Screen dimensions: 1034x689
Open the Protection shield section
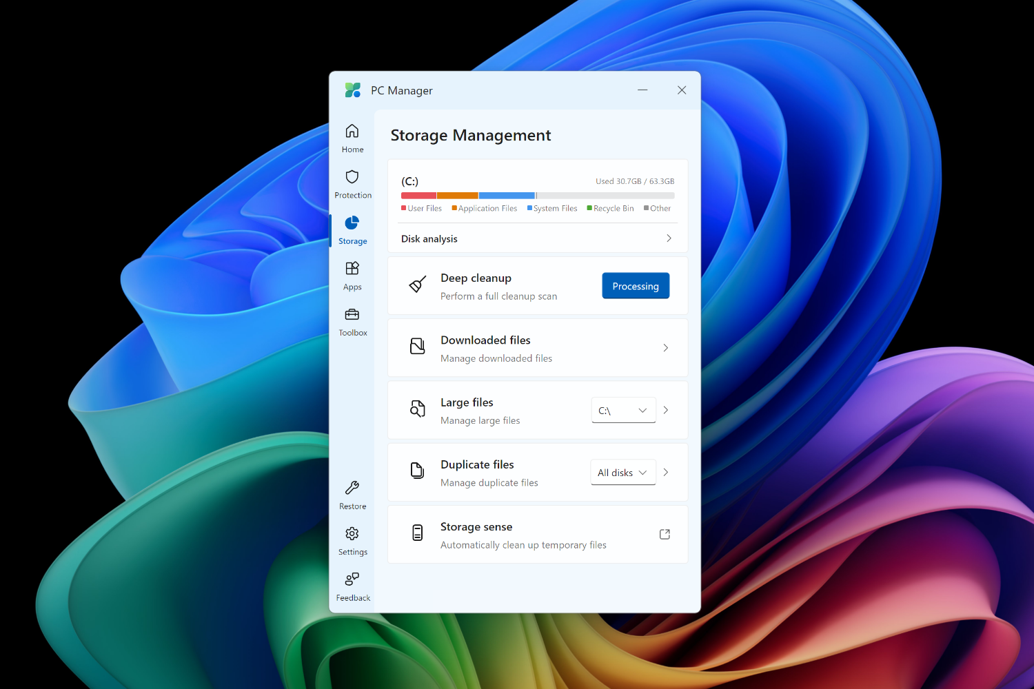[x=352, y=185]
